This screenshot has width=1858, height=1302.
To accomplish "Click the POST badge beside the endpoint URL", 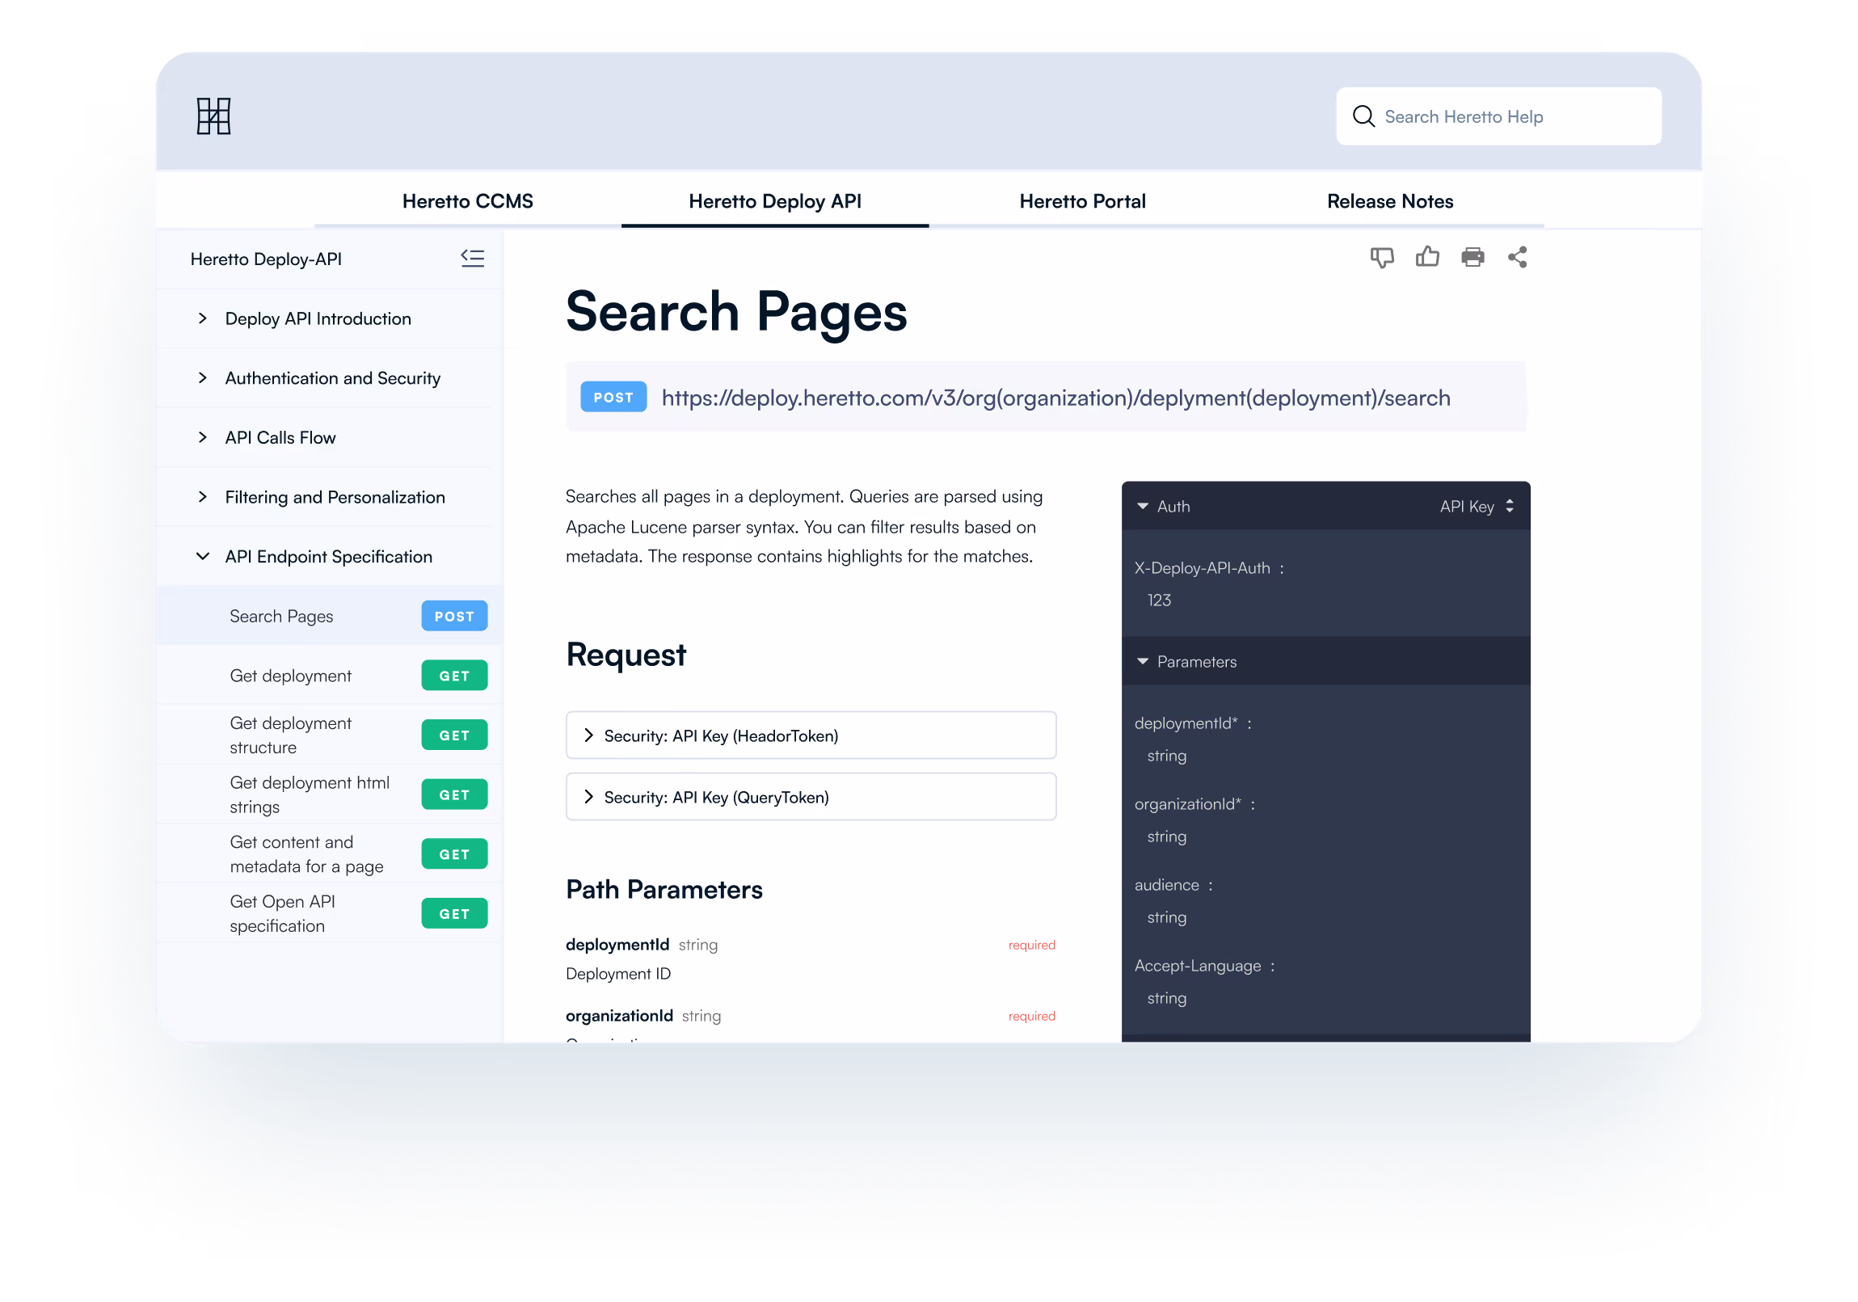I will tap(613, 398).
